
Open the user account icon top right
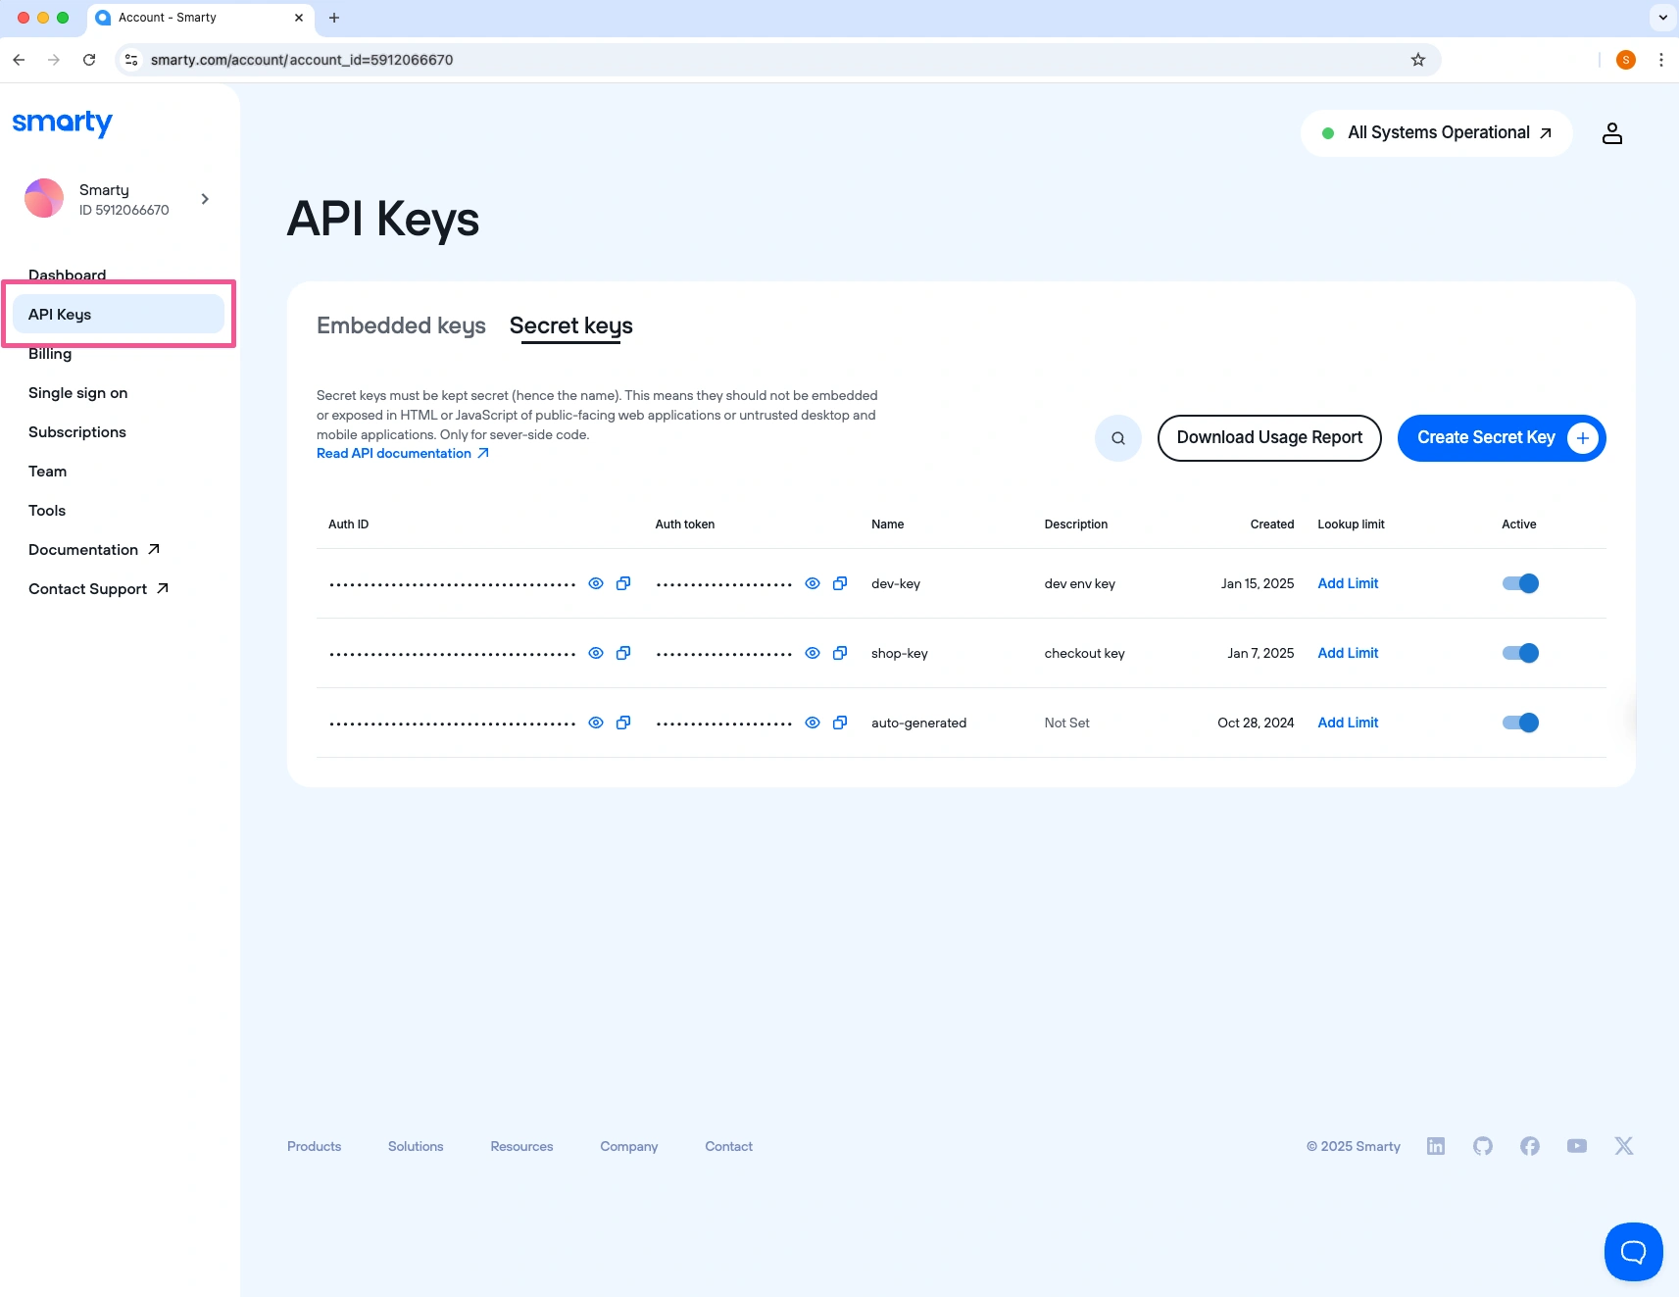point(1612,132)
